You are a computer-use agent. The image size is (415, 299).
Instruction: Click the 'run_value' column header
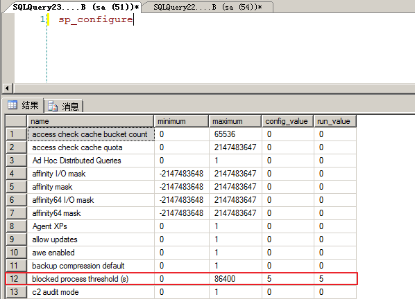[335, 121]
